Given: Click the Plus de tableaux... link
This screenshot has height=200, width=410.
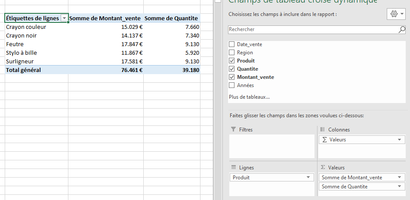Looking at the screenshot, I should pos(249,97).
